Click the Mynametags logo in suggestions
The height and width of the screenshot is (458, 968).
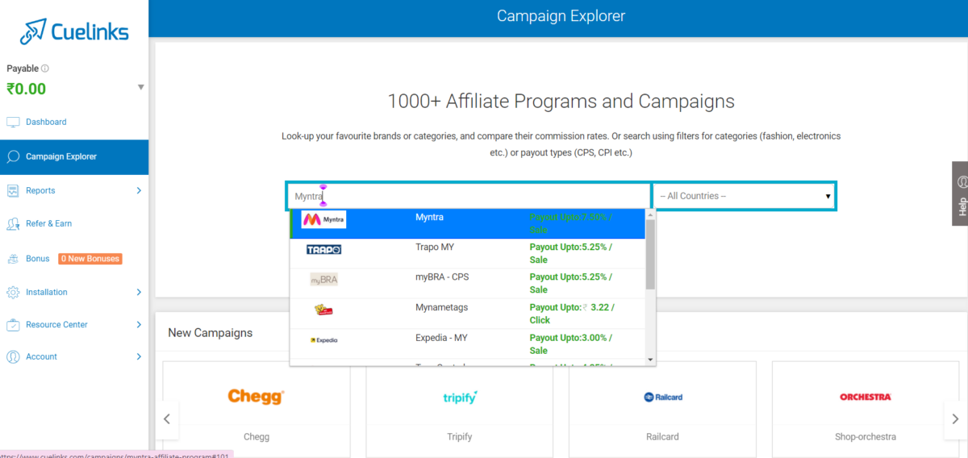(x=323, y=310)
